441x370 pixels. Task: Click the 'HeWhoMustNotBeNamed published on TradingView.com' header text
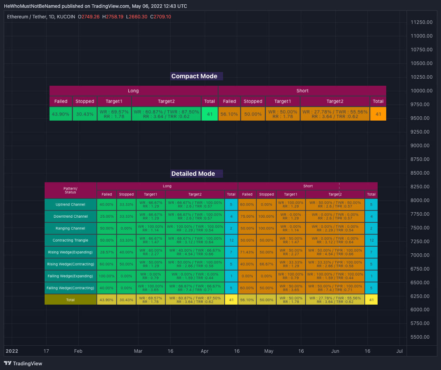coord(67,6)
